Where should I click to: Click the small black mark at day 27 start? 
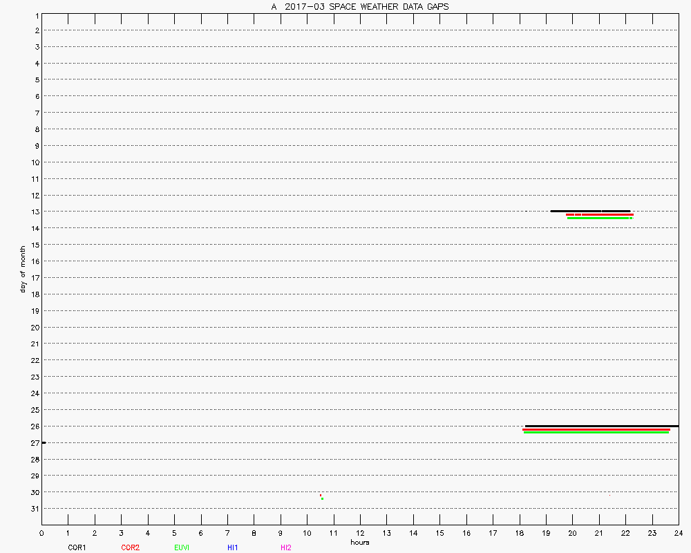(44, 442)
